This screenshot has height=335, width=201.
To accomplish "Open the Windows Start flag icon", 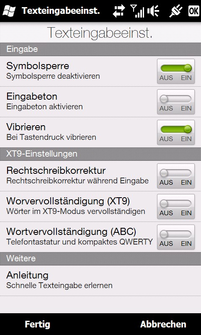I will (9, 11).
